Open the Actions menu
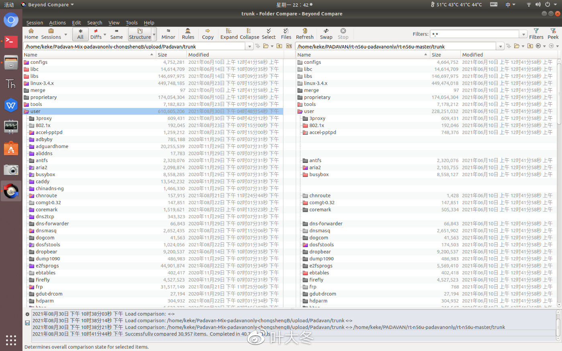This screenshot has height=351, width=562. tap(57, 23)
